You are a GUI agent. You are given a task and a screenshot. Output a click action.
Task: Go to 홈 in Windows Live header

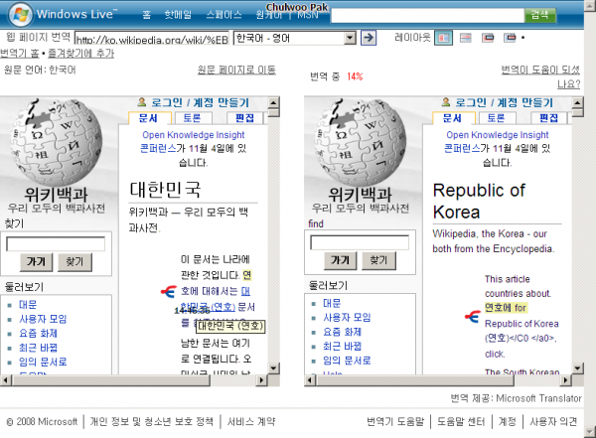pyautogui.click(x=147, y=15)
